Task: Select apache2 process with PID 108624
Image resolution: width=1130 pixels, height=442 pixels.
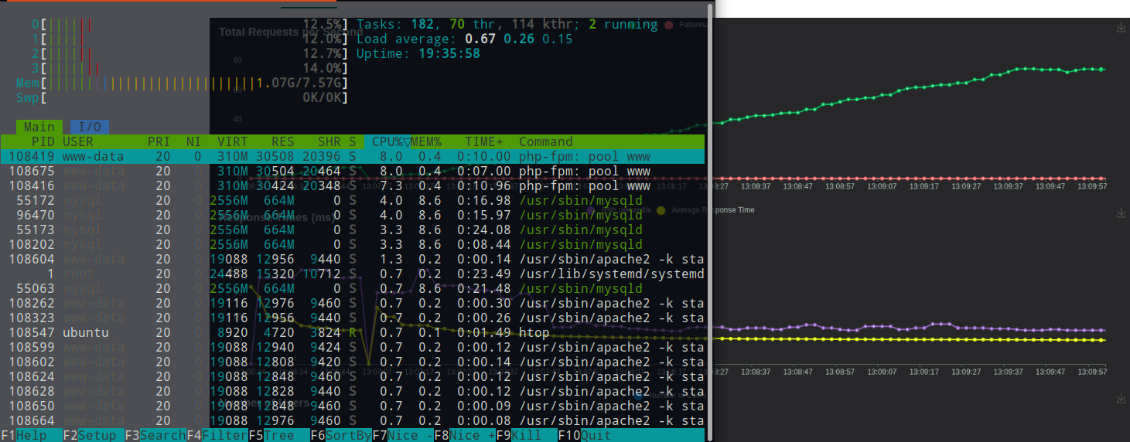Action: (x=353, y=377)
